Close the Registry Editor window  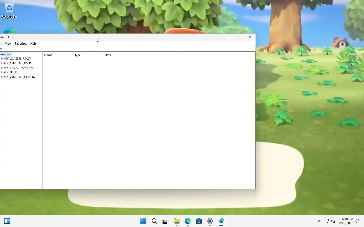click(250, 37)
